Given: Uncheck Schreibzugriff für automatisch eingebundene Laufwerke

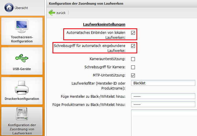Looking at the screenshot, I should pos(133,46).
